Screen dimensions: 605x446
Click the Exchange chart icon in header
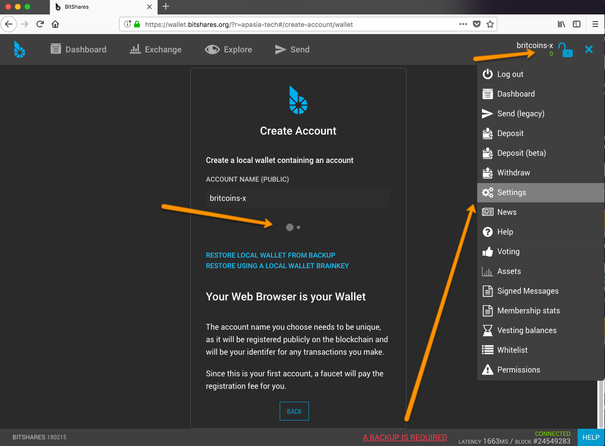pos(135,49)
